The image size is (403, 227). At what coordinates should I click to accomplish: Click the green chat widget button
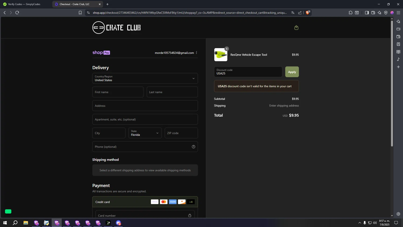(x=8, y=211)
